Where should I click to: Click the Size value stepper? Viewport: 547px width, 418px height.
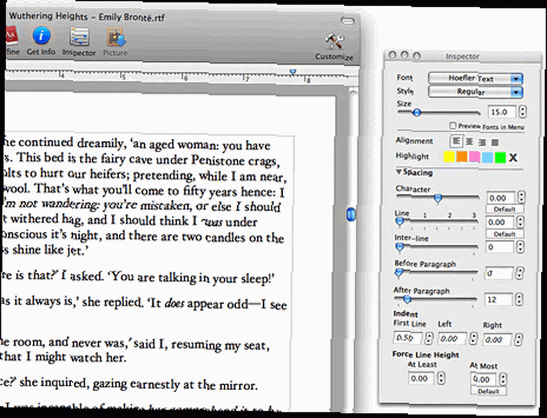(x=522, y=112)
